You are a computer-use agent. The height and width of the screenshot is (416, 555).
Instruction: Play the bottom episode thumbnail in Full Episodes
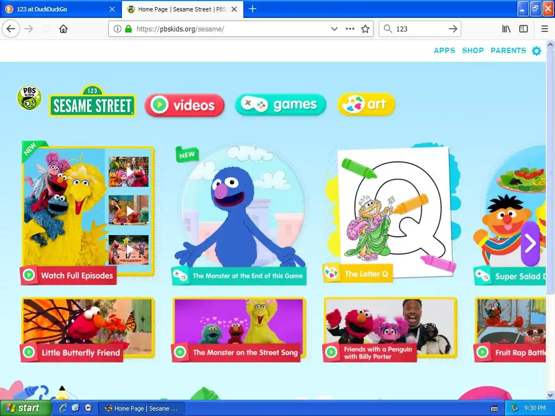click(128, 250)
